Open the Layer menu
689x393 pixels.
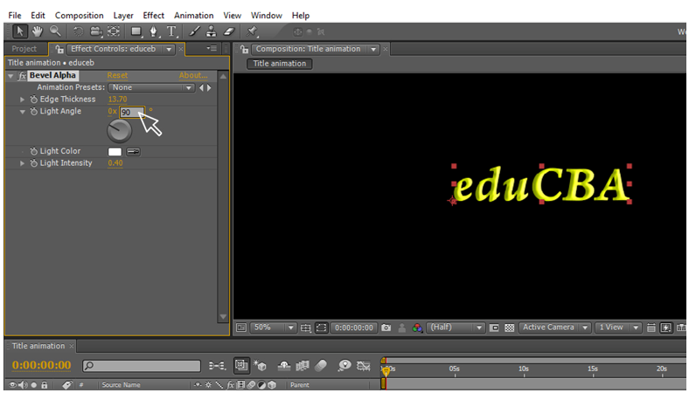coord(123,16)
